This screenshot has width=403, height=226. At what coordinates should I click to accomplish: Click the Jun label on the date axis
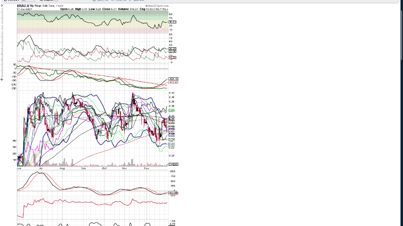tap(19, 168)
